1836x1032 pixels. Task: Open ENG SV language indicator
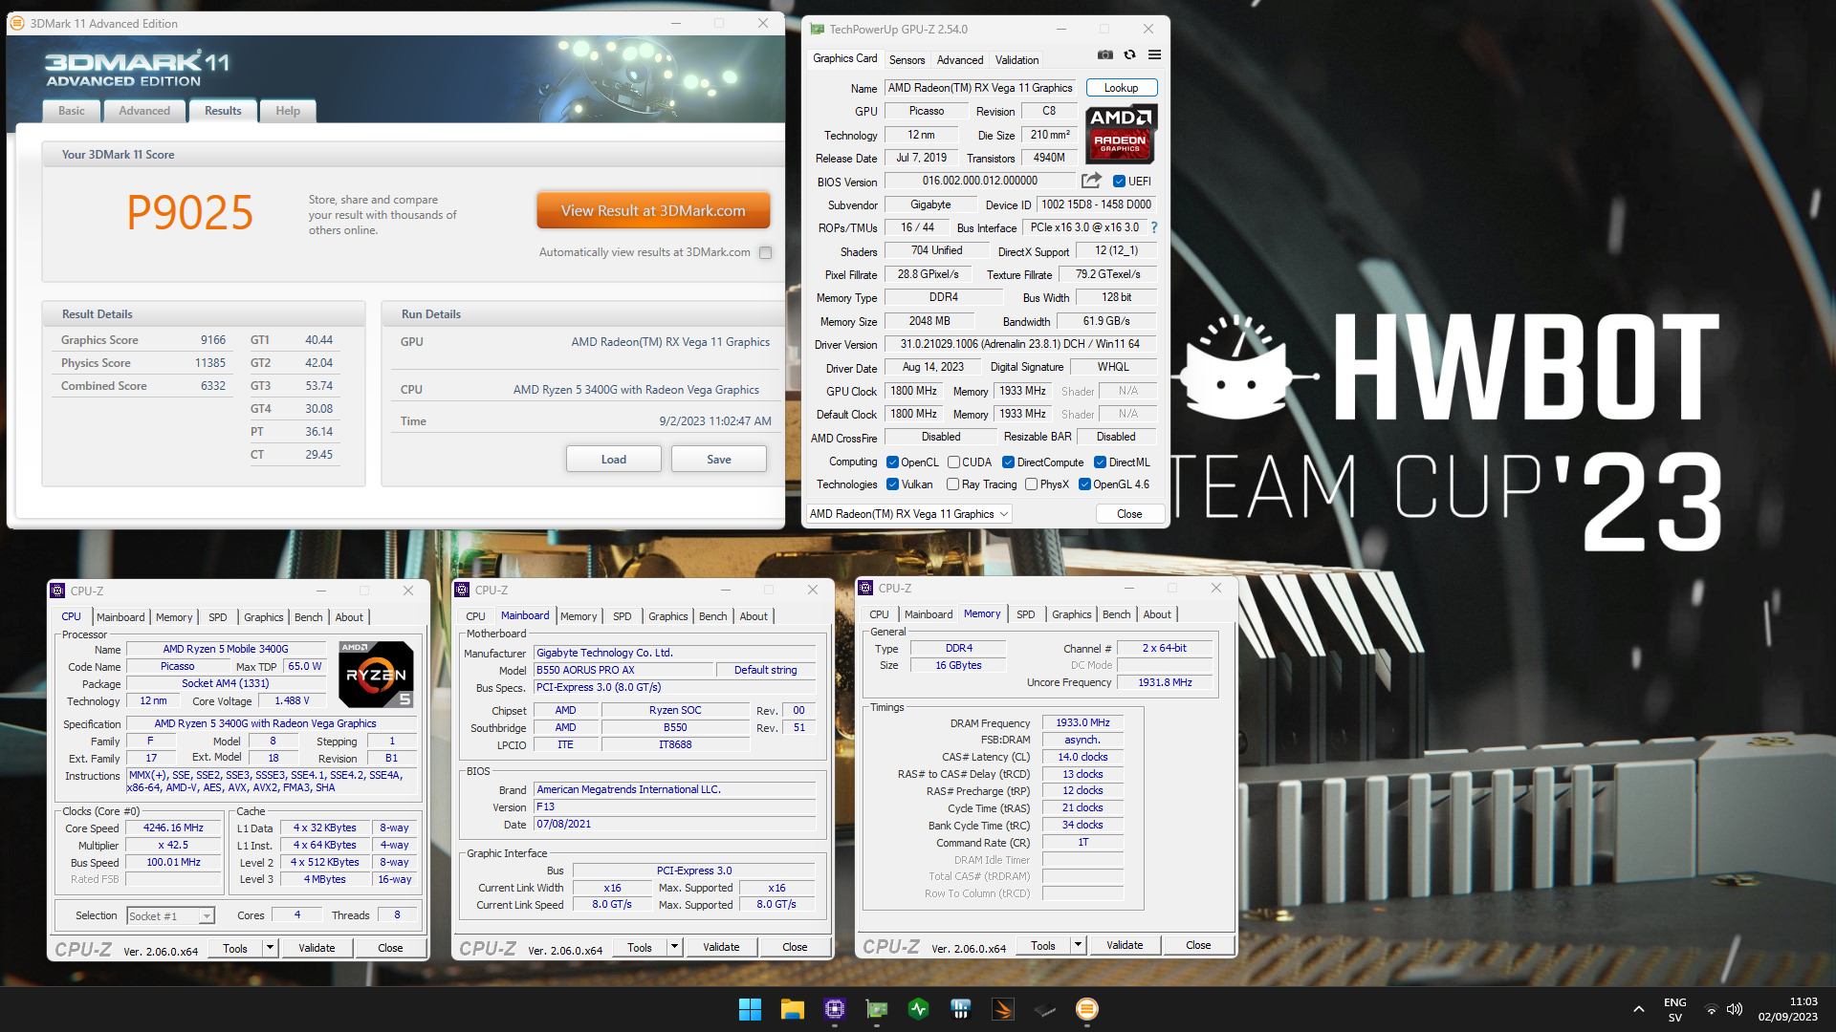1674,1009
